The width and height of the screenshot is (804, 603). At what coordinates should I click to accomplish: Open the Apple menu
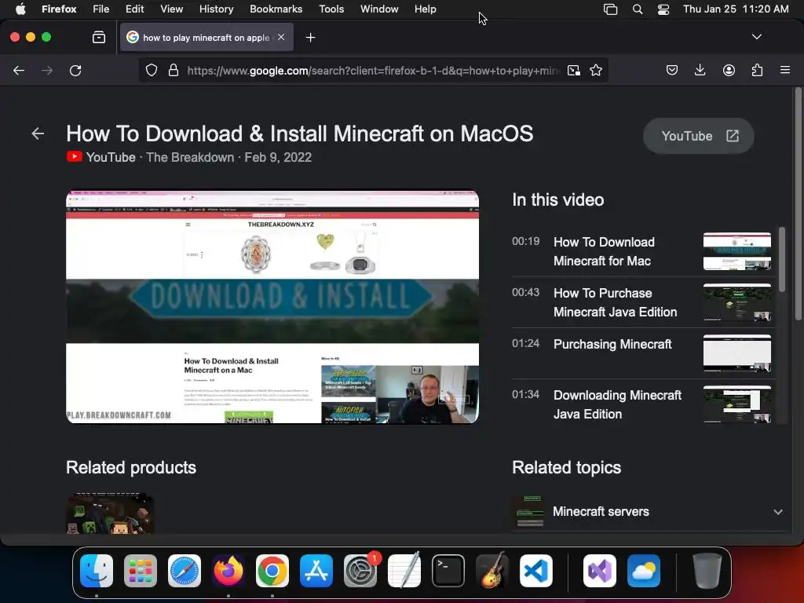[x=20, y=9]
